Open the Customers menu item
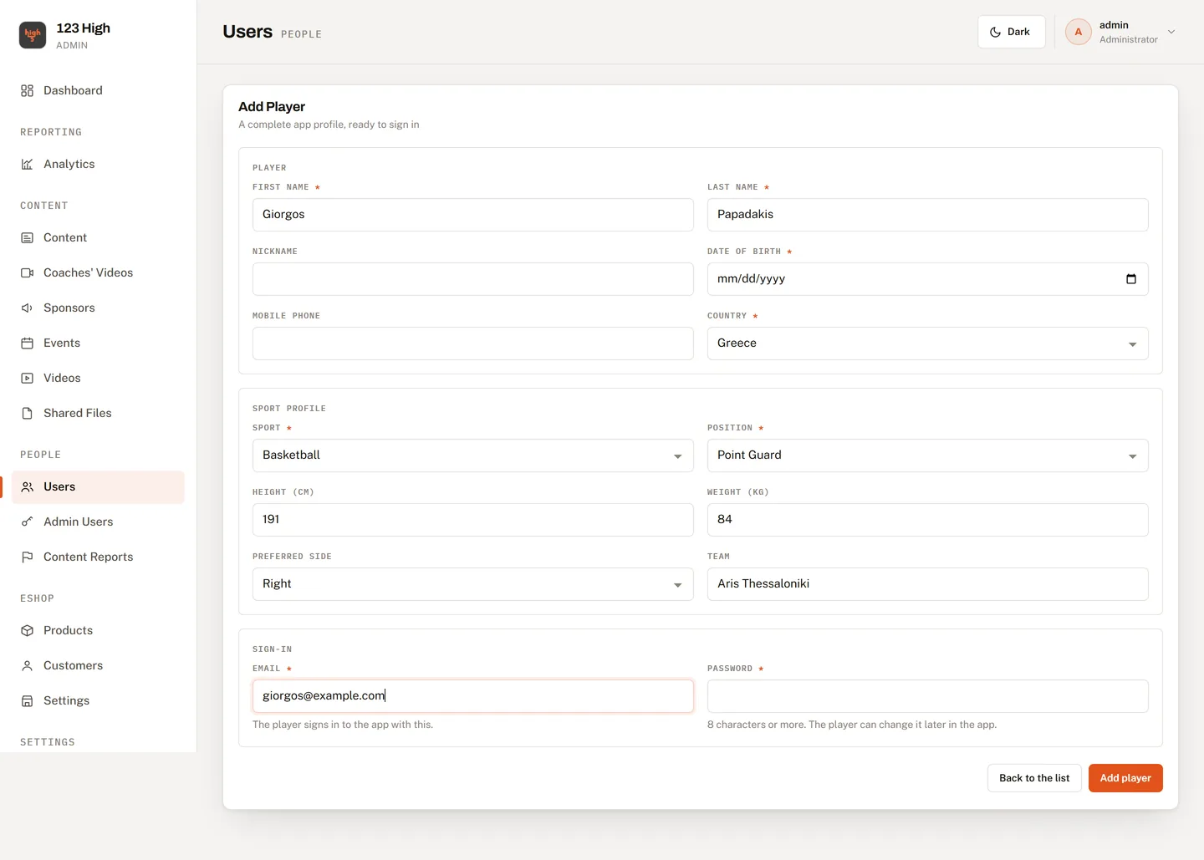Viewport: 1204px width, 860px height. tap(99, 666)
